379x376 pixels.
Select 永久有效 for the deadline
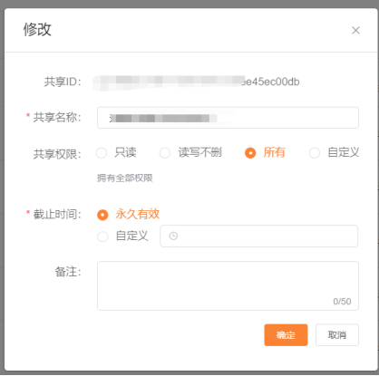pyautogui.click(x=102, y=215)
